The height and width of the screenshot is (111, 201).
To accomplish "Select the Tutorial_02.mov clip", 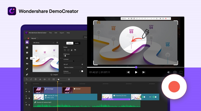I will point(116,97).
